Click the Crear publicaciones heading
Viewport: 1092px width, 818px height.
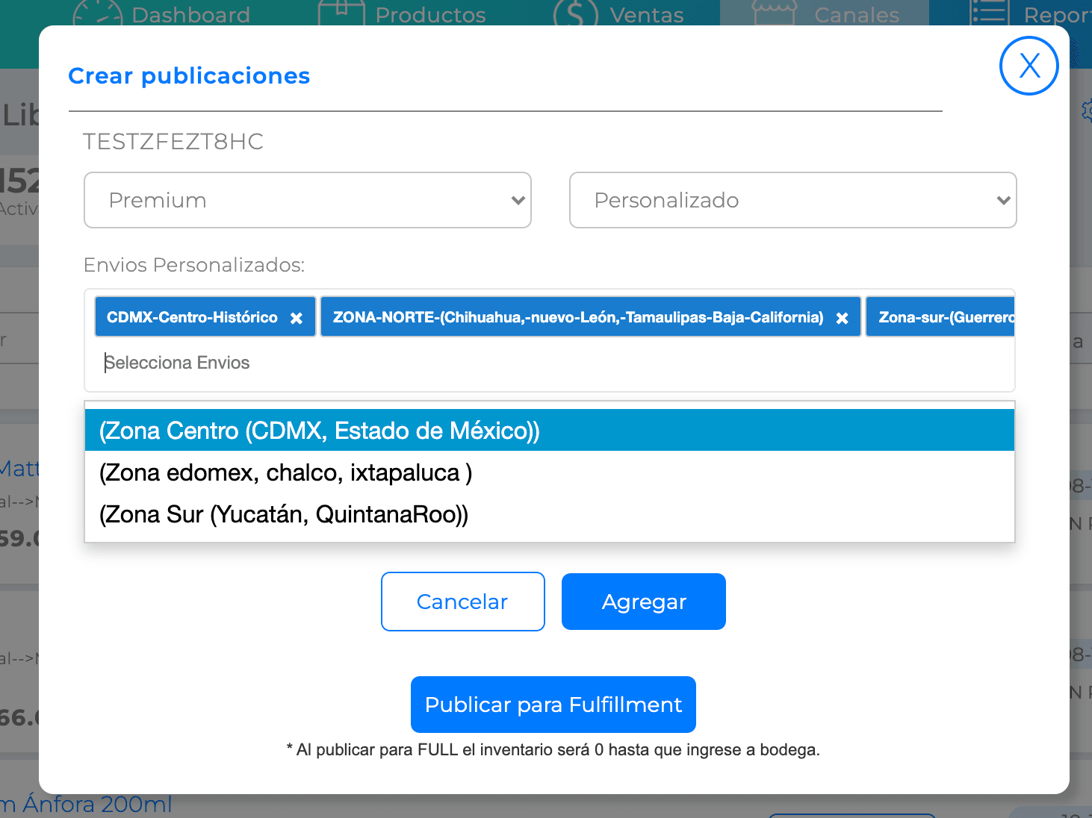[189, 75]
